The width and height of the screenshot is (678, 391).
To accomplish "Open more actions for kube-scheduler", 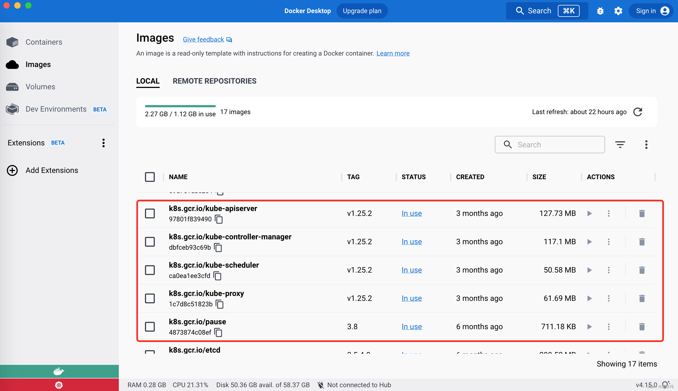I will [x=609, y=270].
